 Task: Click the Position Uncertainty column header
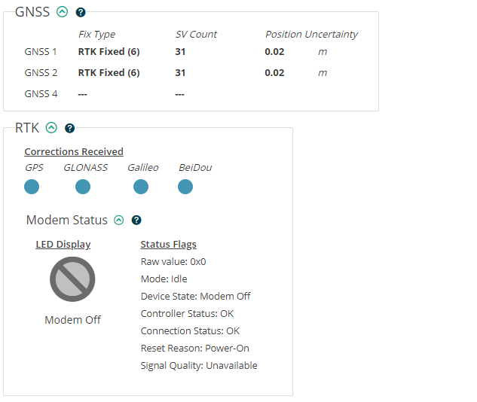pos(311,35)
